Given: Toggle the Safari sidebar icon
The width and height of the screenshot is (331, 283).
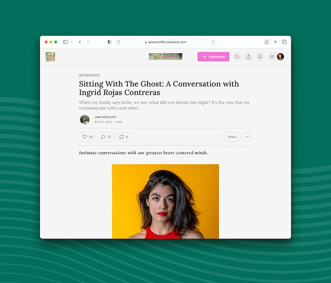Looking at the screenshot, I should (x=65, y=42).
